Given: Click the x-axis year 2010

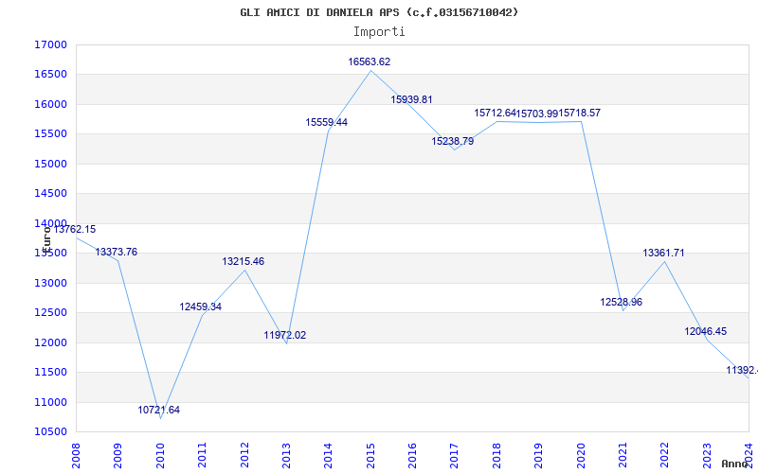Looking at the screenshot, I should click(x=160, y=455).
